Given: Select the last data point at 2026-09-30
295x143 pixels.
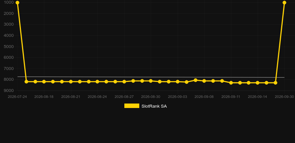Looking at the screenshot, I should (284, 3).
